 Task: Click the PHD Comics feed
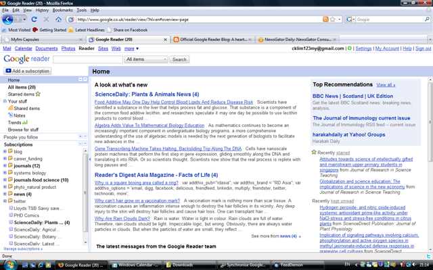26,215
